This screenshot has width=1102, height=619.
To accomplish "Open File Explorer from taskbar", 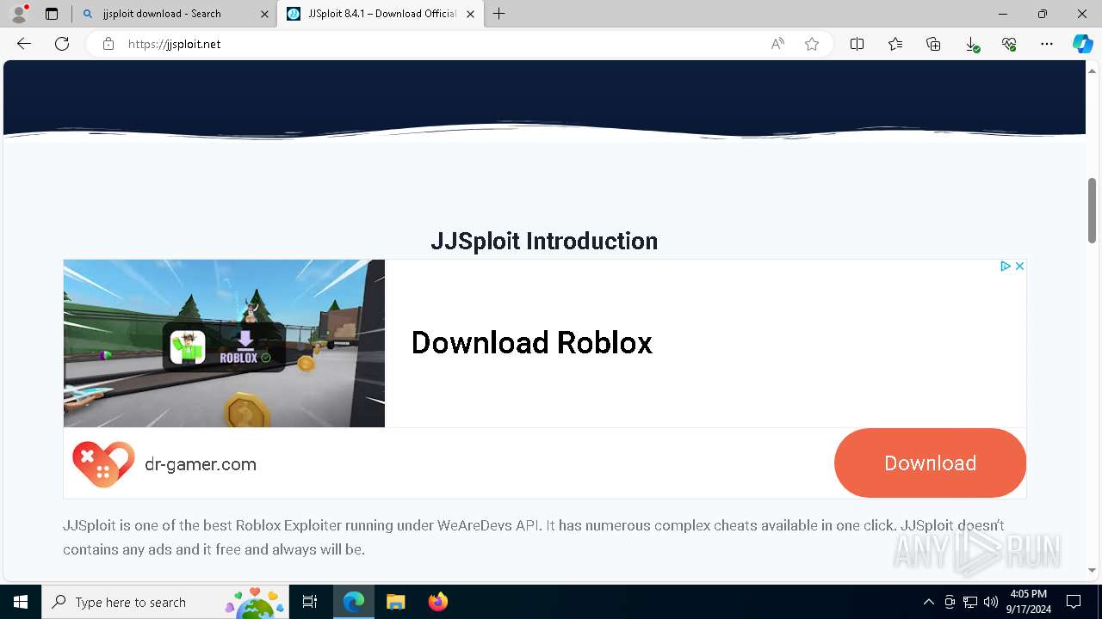I will point(395,602).
